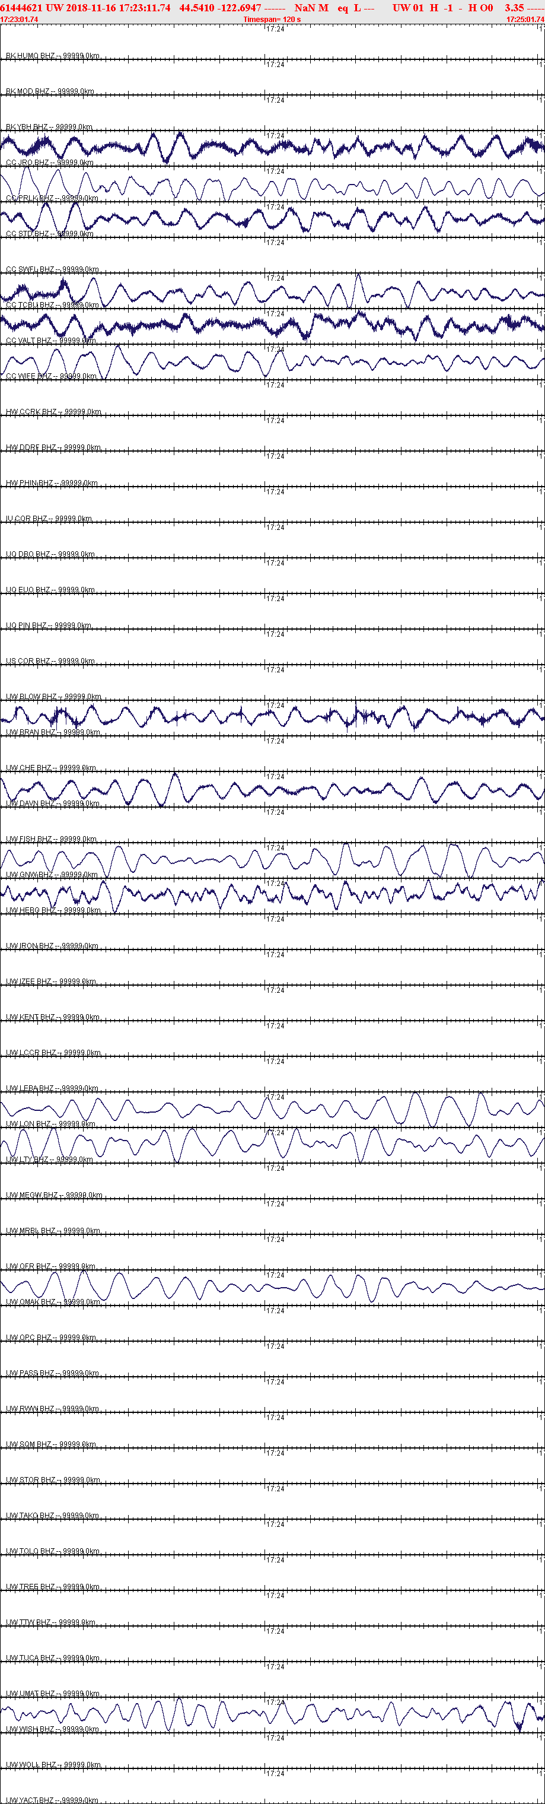Click the UW UMAT BHZ label
This screenshot has width=545, height=1804.
53,1694
